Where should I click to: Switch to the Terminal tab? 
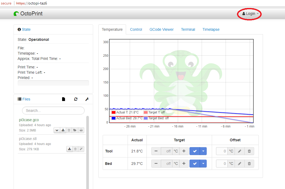click(188, 29)
